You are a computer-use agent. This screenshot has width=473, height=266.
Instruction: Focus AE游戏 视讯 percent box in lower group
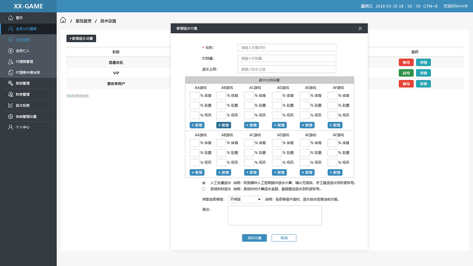pyautogui.click(x=304, y=163)
